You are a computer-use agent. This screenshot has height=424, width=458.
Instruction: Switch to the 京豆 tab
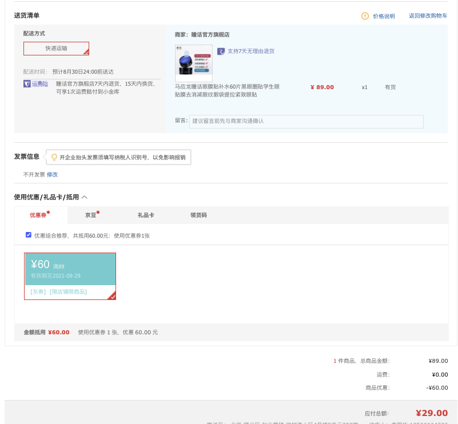(x=91, y=215)
